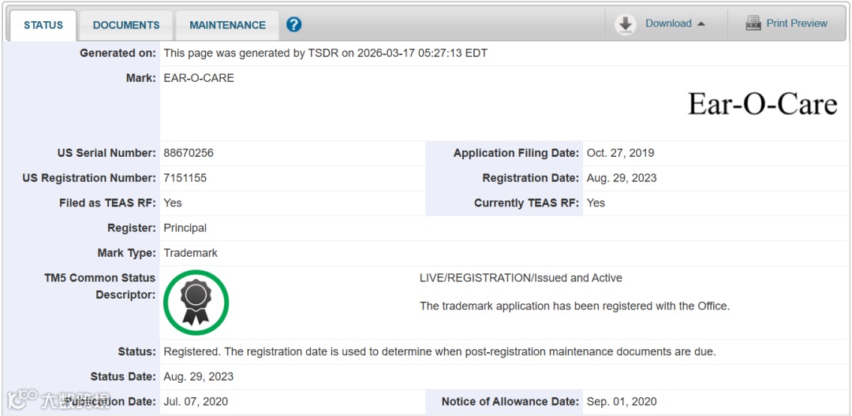Click the Register value Principal
Image resolution: width=852 pixels, height=416 pixels.
[185, 228]
